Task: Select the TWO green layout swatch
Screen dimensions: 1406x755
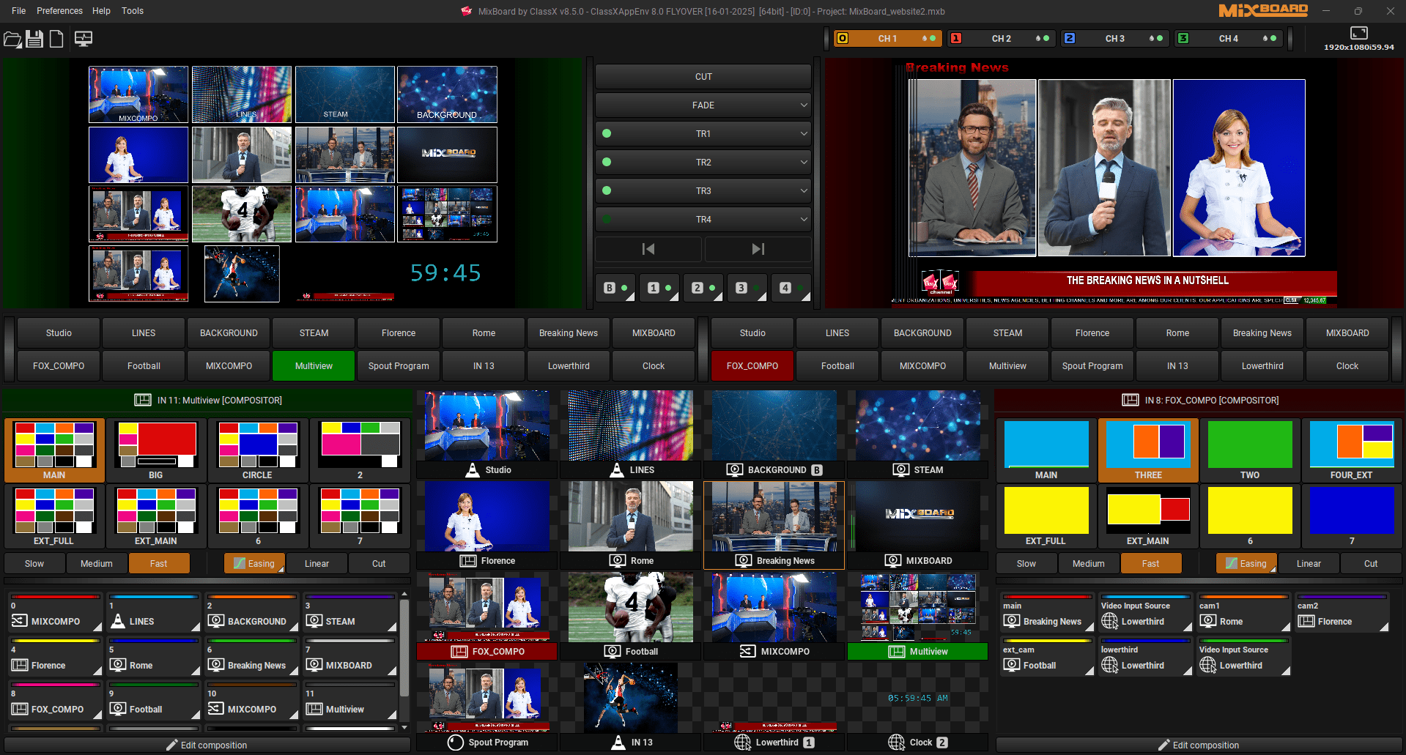Action: coord(1249,445)
